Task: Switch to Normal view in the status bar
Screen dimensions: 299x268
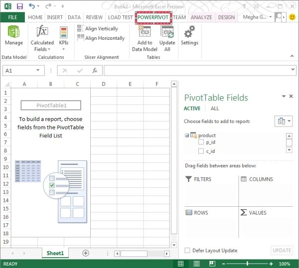Action: tap(180, 264)
